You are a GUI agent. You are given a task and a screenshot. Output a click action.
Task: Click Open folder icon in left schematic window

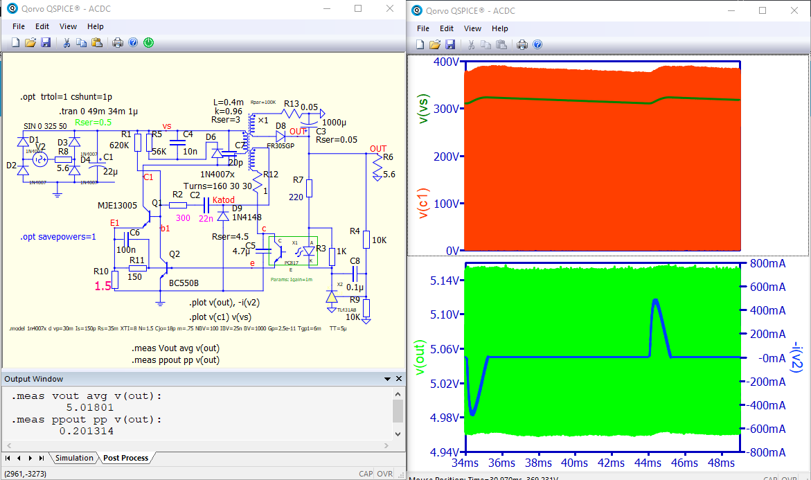click(30, 42)
